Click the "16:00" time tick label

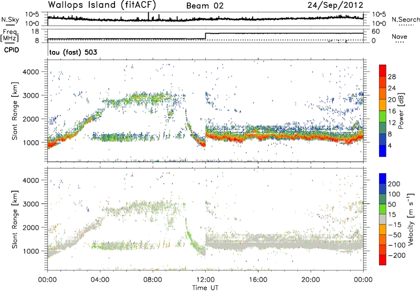click(x=258, y=280)
